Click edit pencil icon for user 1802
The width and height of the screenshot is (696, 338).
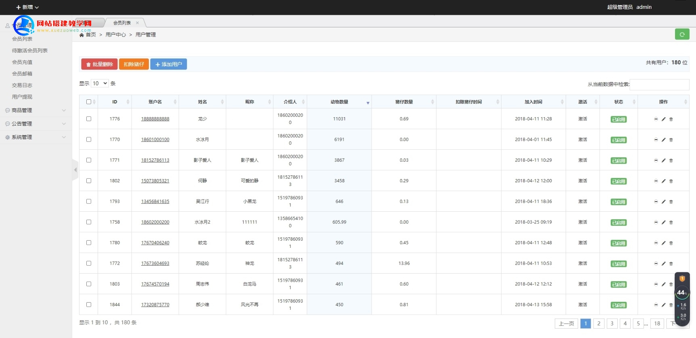tap(663, 181)
